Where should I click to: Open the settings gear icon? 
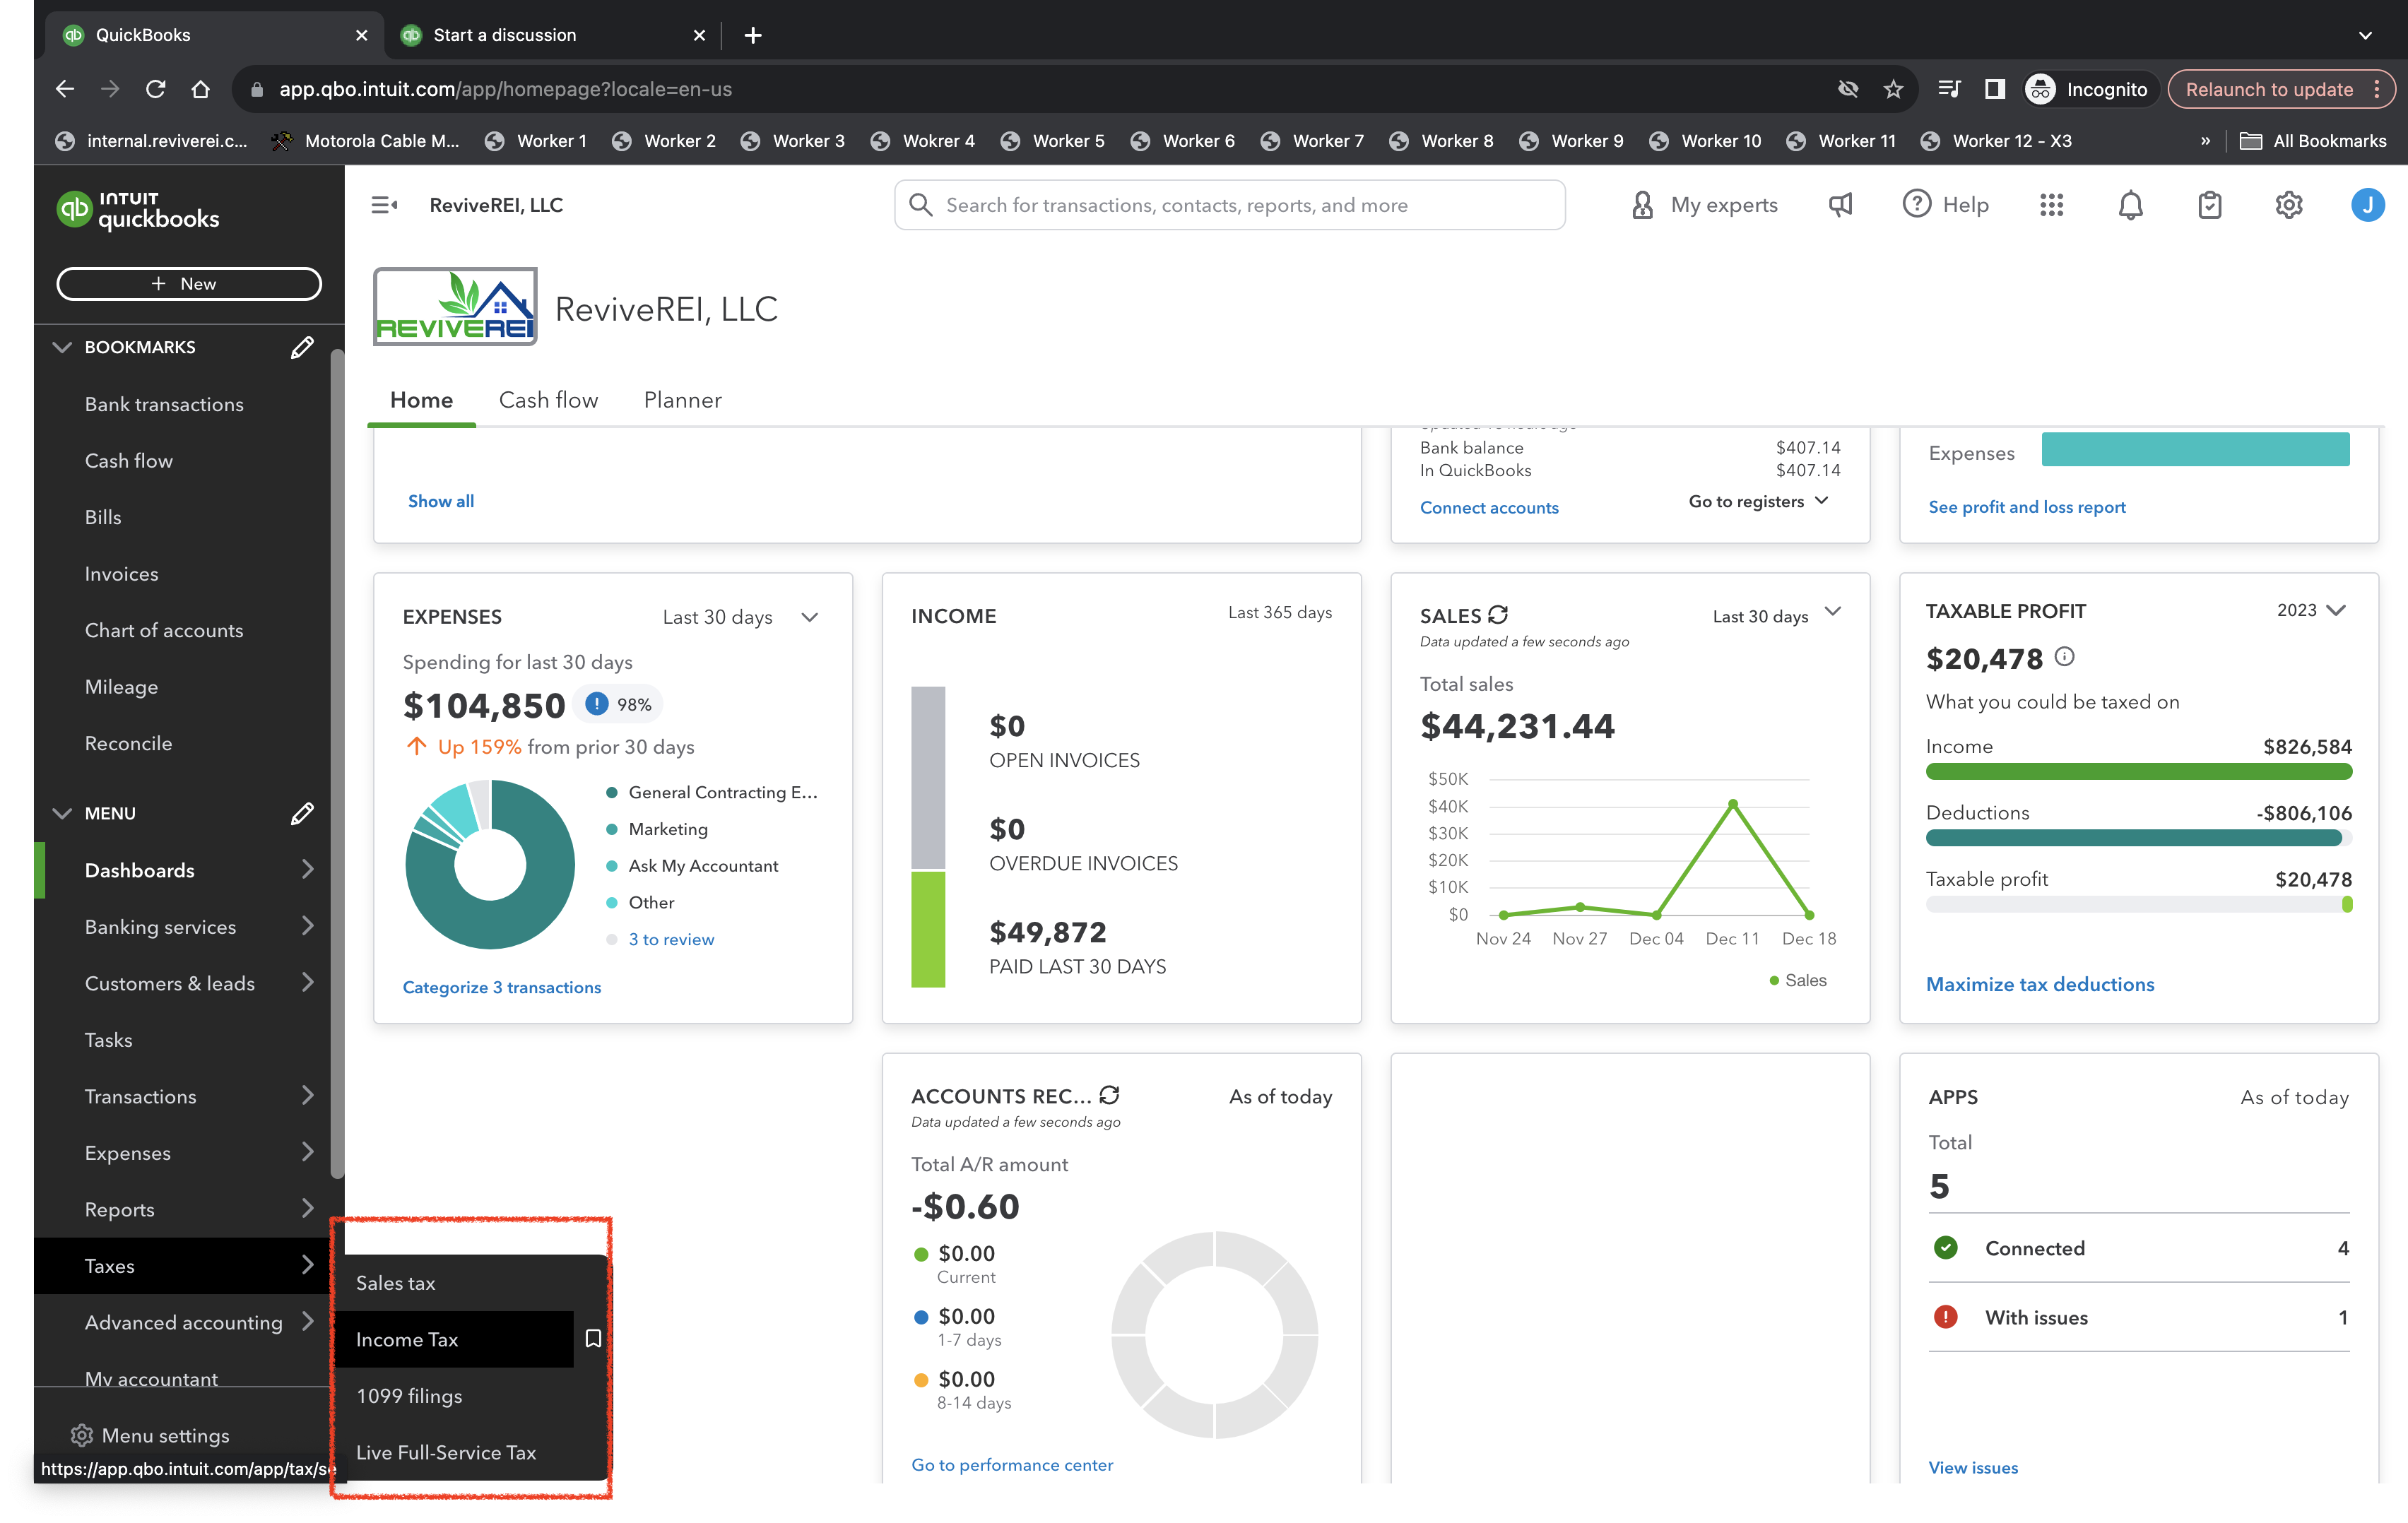pos(2288,205)
